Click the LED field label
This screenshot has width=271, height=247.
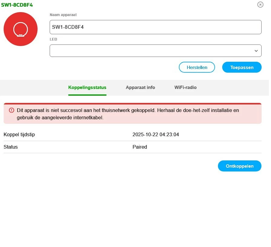53,39
